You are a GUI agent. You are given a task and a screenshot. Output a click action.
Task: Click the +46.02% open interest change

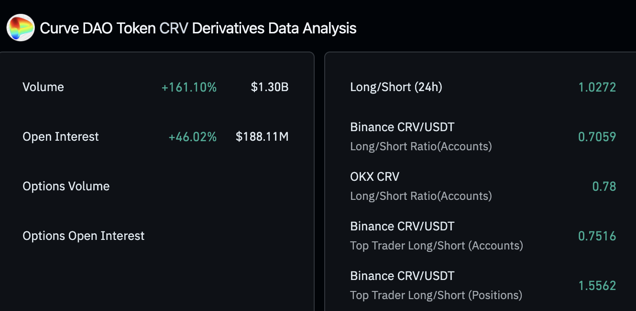[192, 137]
